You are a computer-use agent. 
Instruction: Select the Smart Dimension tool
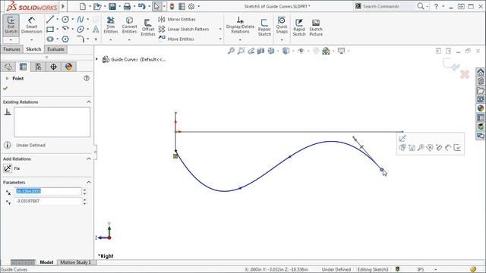click(x=31, y=25)
